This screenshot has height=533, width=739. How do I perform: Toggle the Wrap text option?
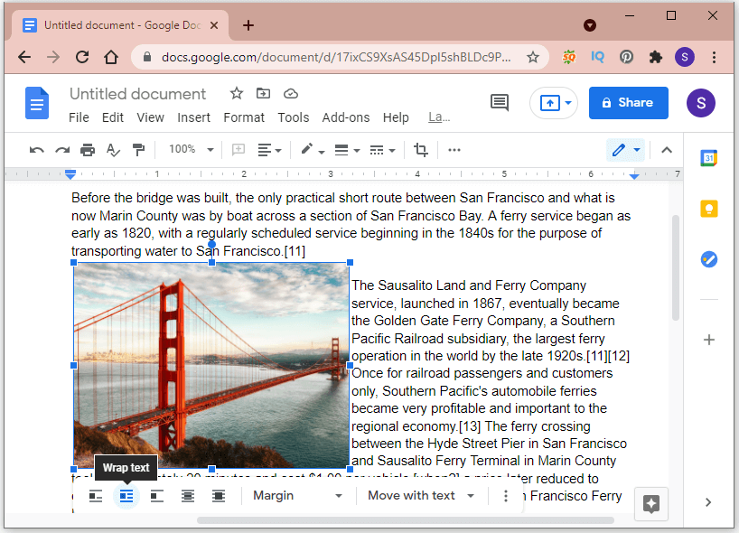tap(126, 496)
